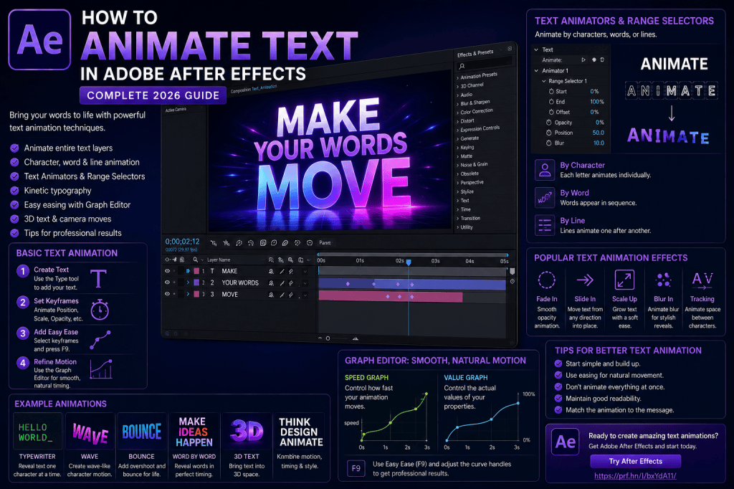The image size is (734, 489).
Task: Collapse the Text property group chevron
Action: (x=536, y=49)
